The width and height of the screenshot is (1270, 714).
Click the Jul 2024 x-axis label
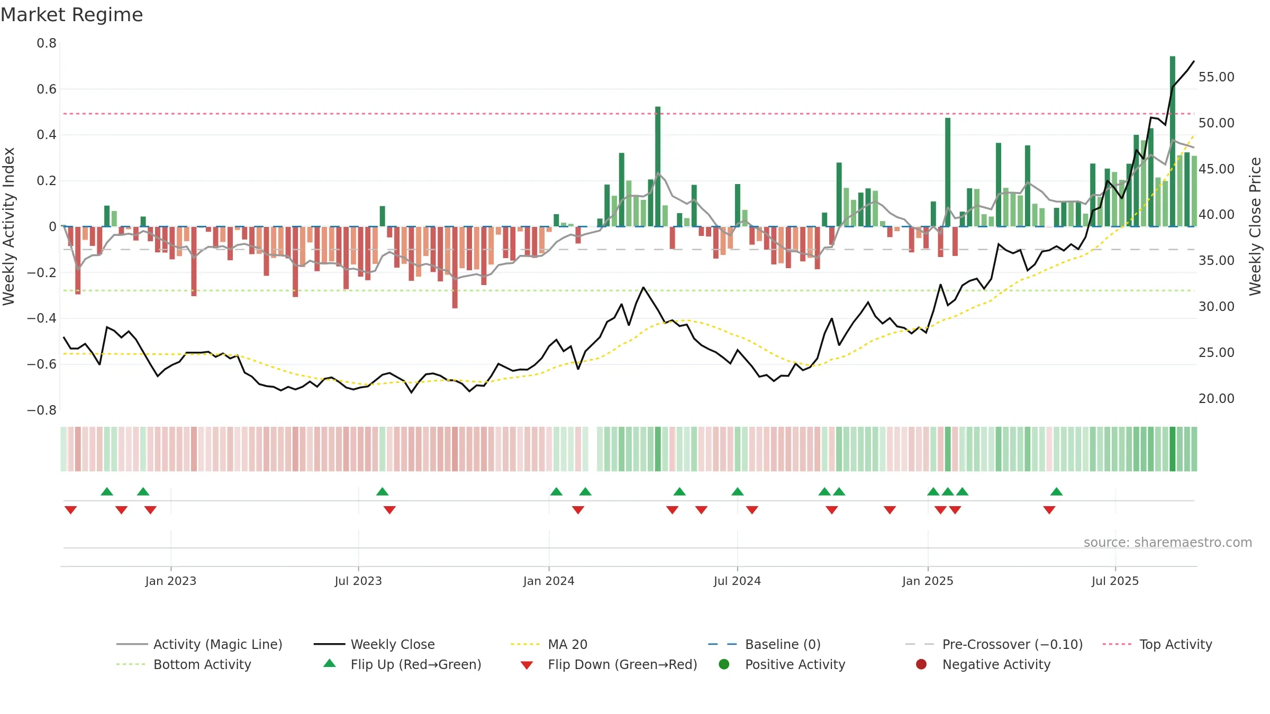(x=737, y=581)
